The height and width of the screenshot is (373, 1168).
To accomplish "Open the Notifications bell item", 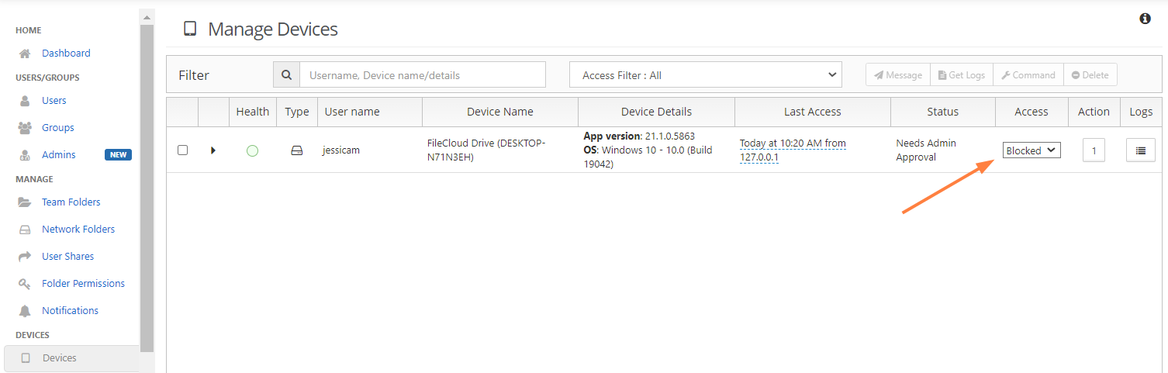I will coord(70,311).
